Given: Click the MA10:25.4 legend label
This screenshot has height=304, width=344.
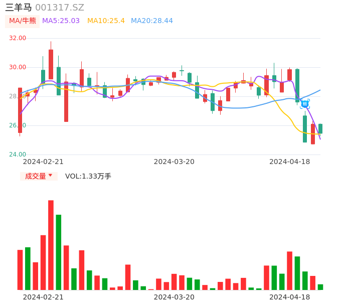Looking at the screenshot, I should 106,21.
